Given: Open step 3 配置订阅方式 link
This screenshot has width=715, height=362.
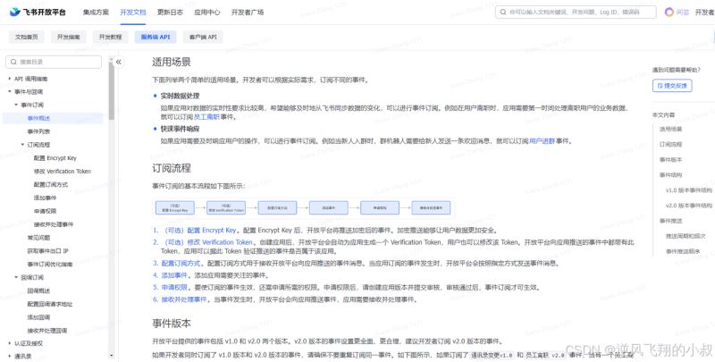Looking at the screenshot, I should click(181, 263).
